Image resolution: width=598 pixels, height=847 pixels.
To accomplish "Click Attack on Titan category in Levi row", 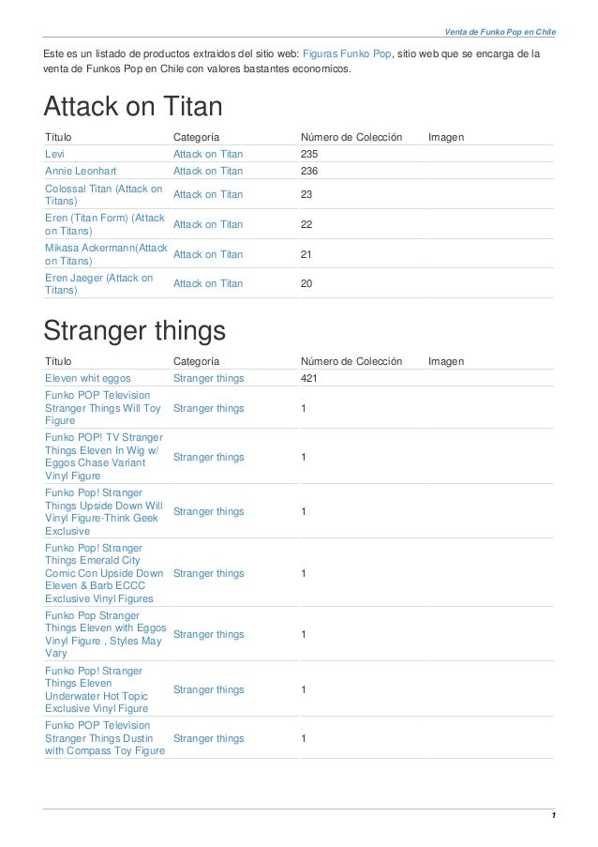I will 208,154.
